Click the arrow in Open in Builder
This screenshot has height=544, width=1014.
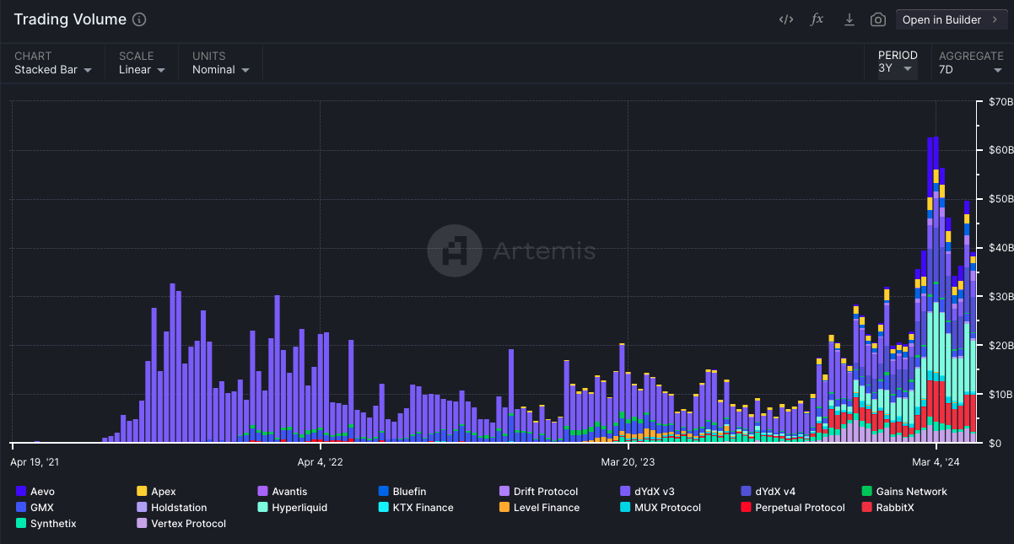[995, 19]
